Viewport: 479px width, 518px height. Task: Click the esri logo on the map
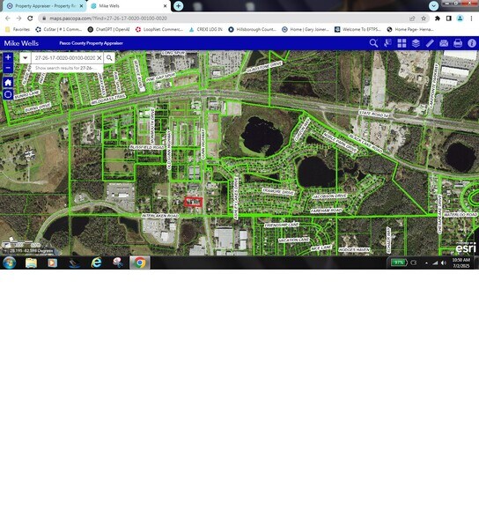466,248
